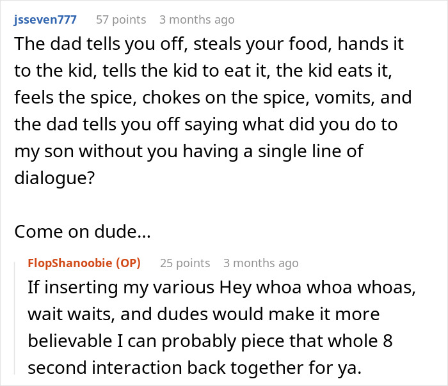Click the 'Come on dude…' line
Viewport: 448px width, 386px height.
(x=82, y=233)
